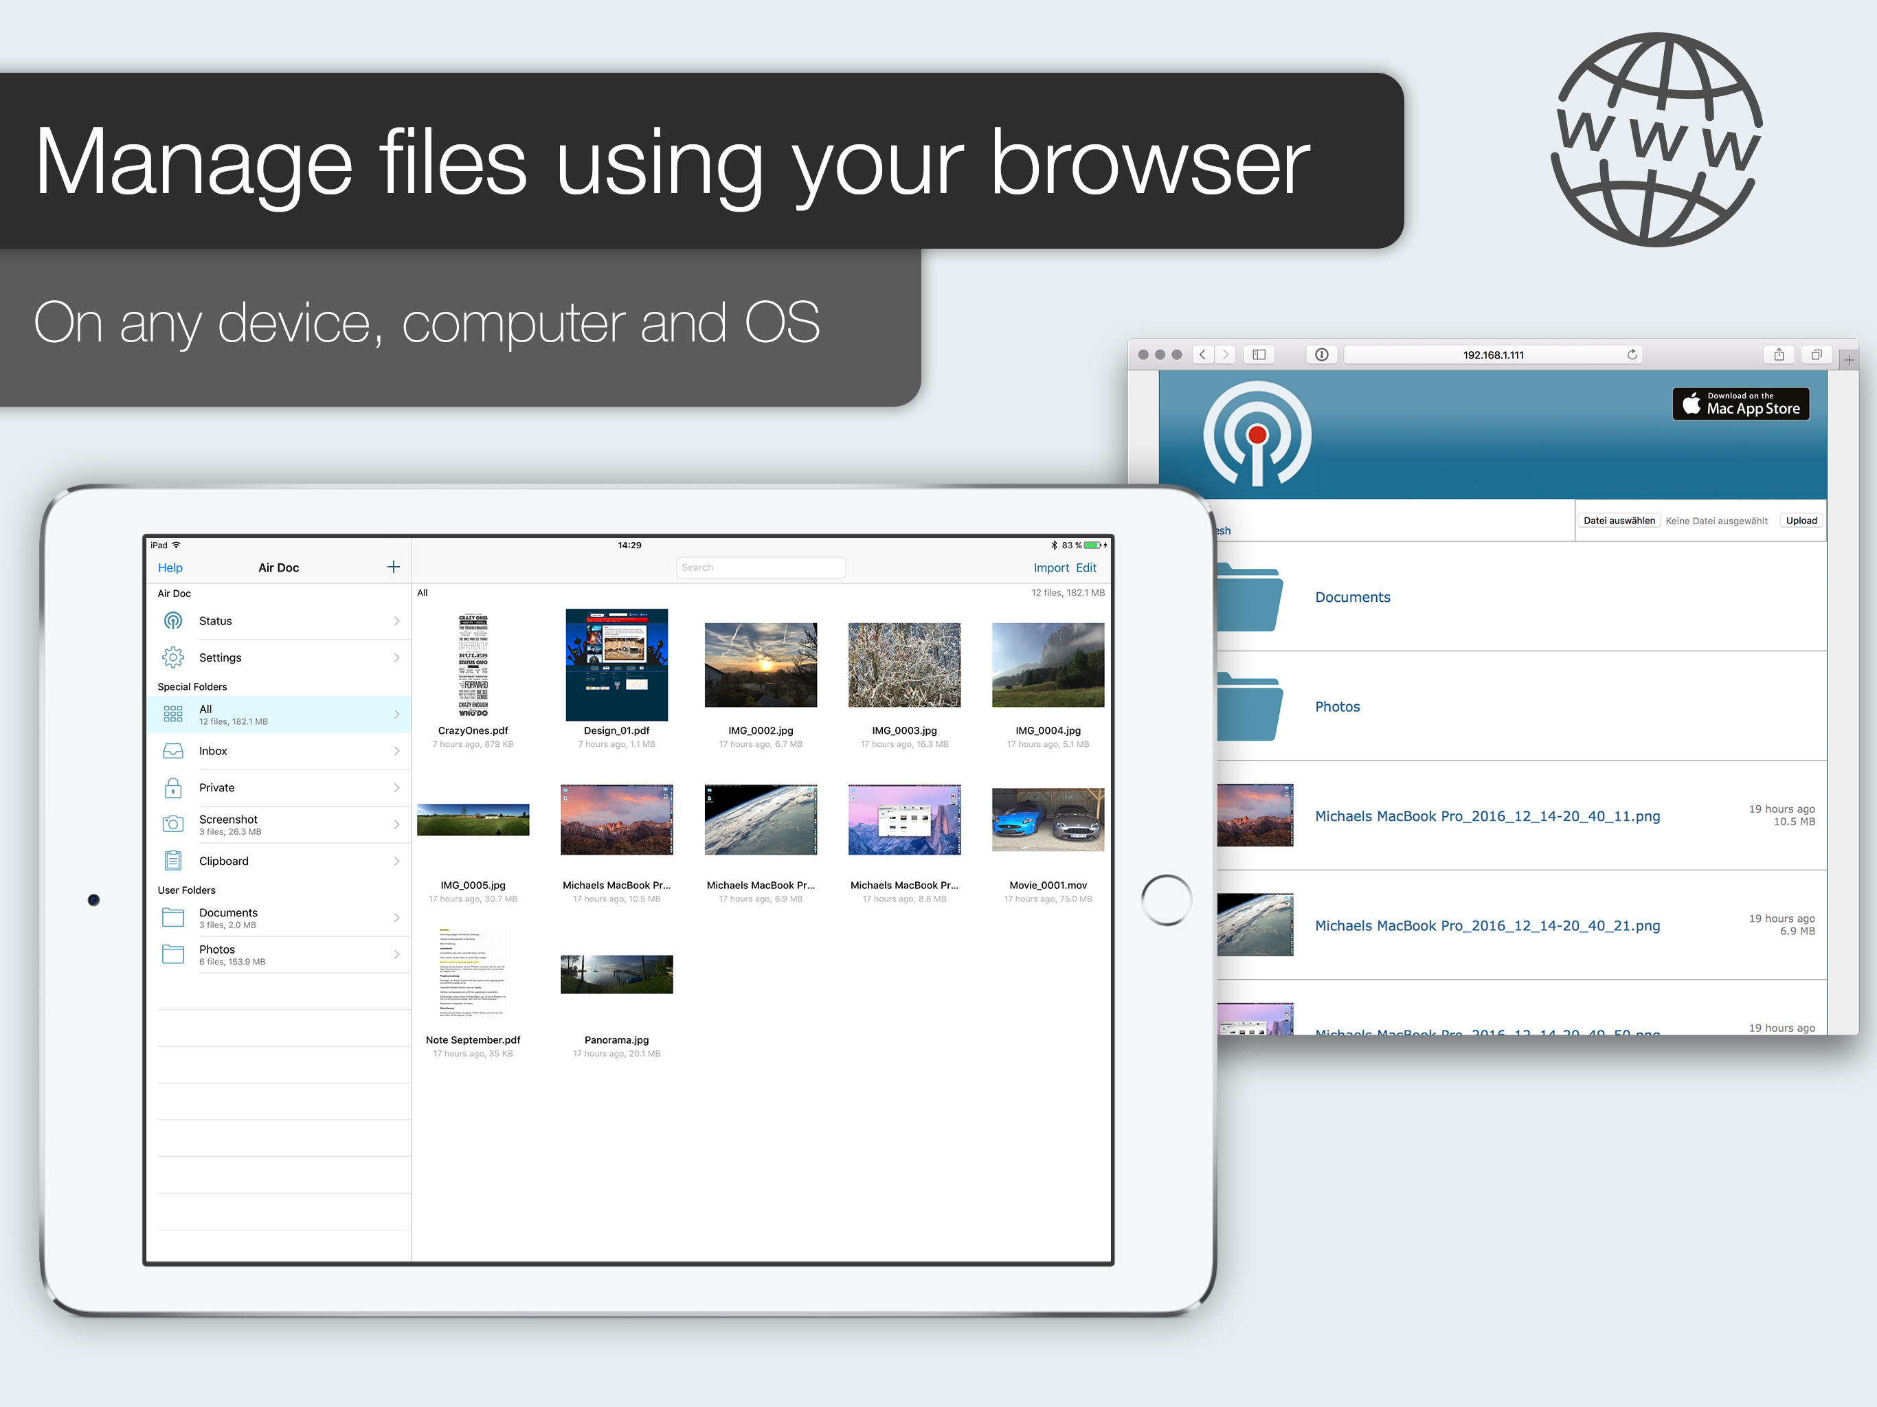Open the Status radio-wave icon

pyautogui.click(x=173, y=621)
